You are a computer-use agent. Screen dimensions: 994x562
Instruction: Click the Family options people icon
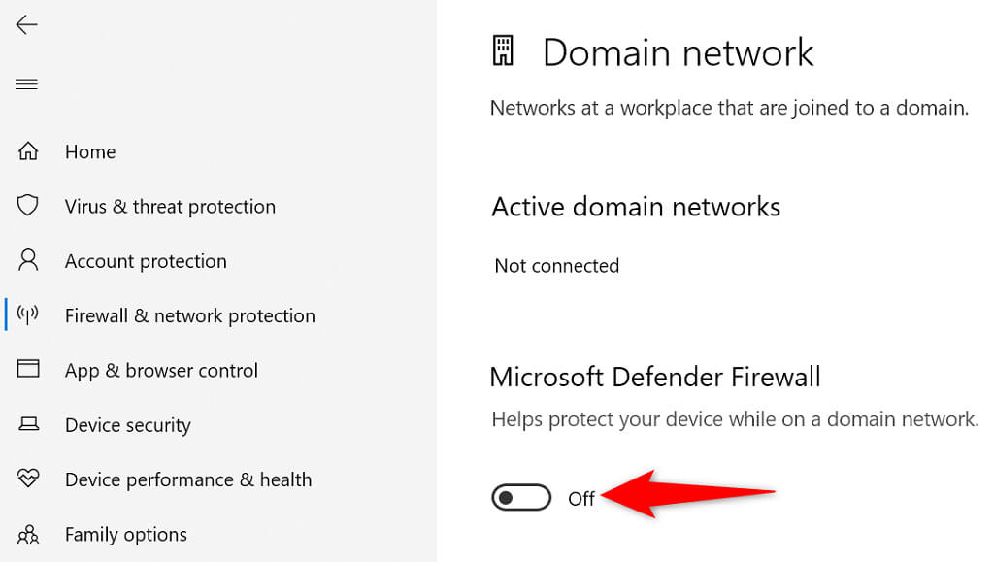28,534
